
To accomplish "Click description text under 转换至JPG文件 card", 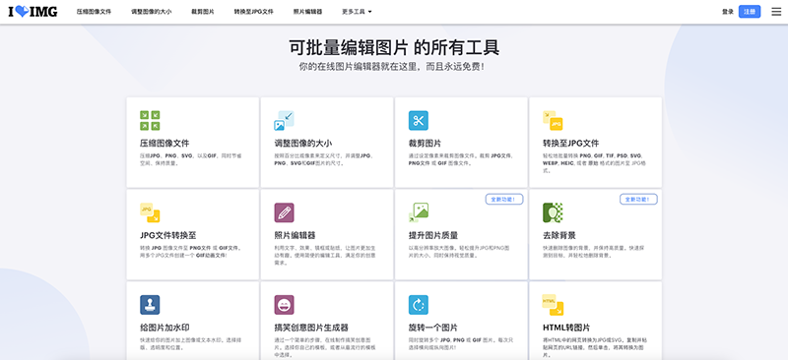I will tap(596, 163).
